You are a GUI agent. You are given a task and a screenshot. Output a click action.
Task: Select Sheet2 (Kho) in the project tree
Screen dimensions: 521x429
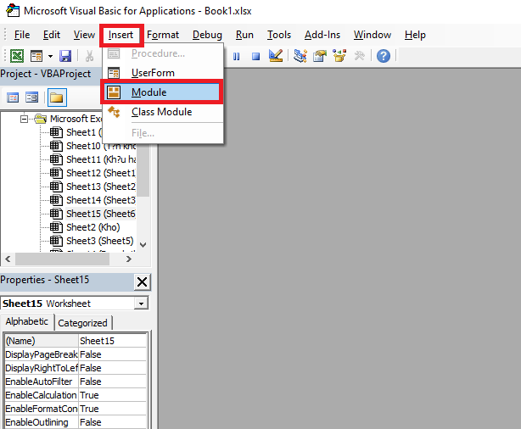(x=93, y=227)
